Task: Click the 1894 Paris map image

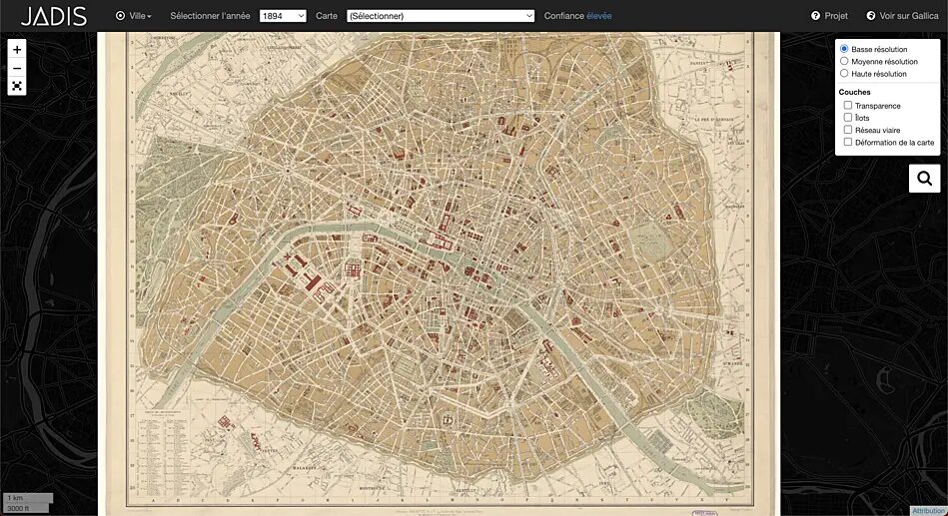Action: tap(439, 273)
